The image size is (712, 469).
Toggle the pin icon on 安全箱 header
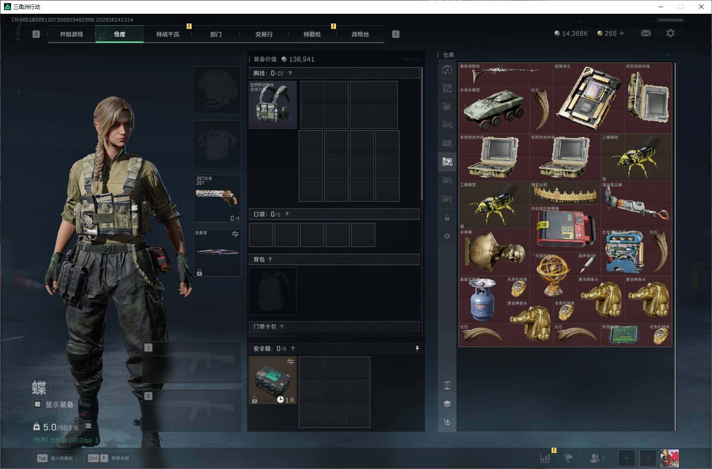point(417,349)
